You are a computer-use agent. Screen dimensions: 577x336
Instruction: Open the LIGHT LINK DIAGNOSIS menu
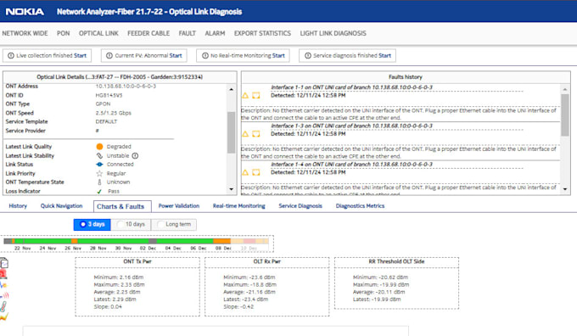click(x=333, y=33)
